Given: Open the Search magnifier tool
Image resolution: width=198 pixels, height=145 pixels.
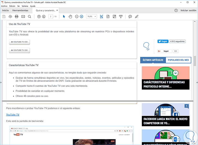Looking at the screenshot, I should click(29, 17).
